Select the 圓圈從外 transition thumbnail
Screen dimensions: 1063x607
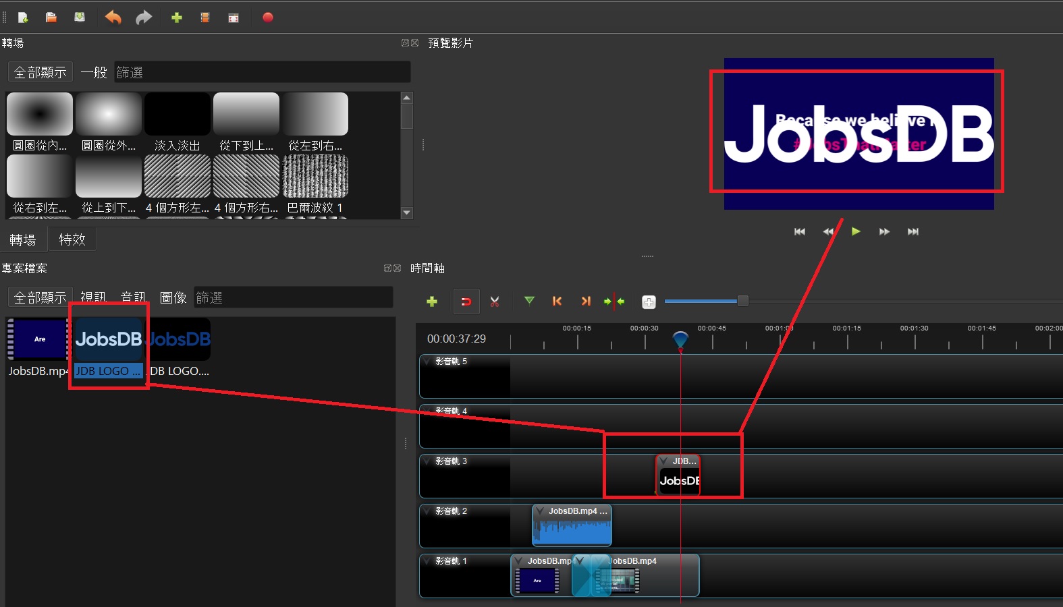coord(109,122)
